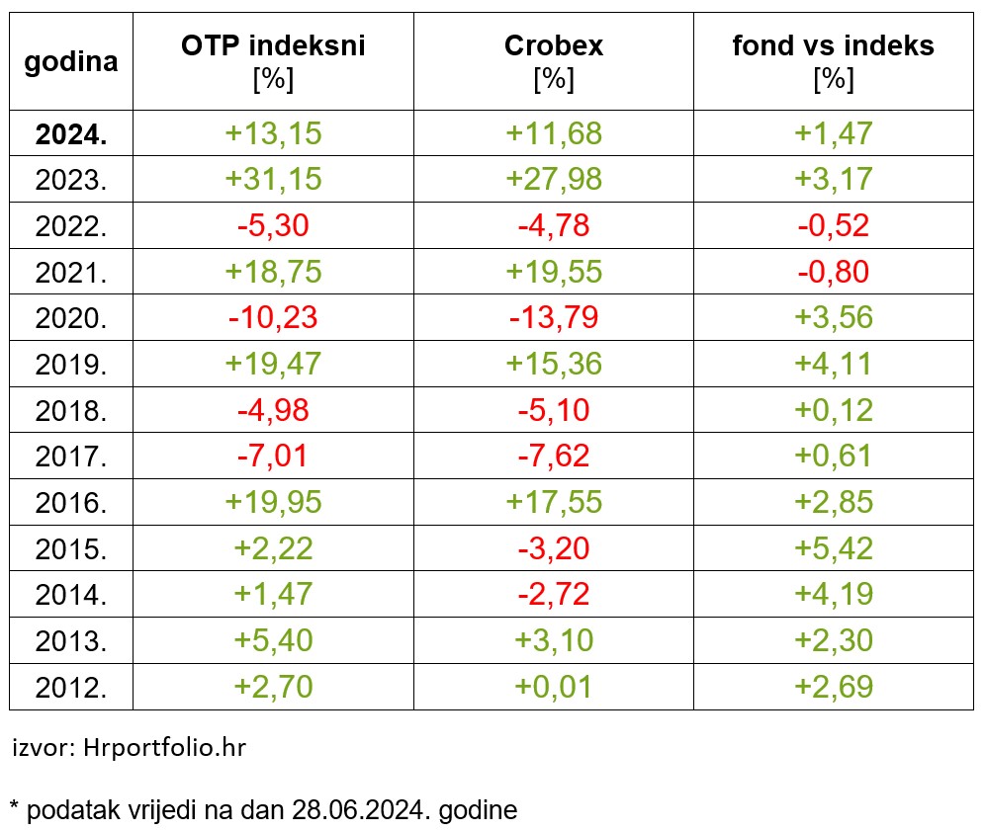Select the 2016. year row label
Viewport: 986px width, 832px height.
70,502
